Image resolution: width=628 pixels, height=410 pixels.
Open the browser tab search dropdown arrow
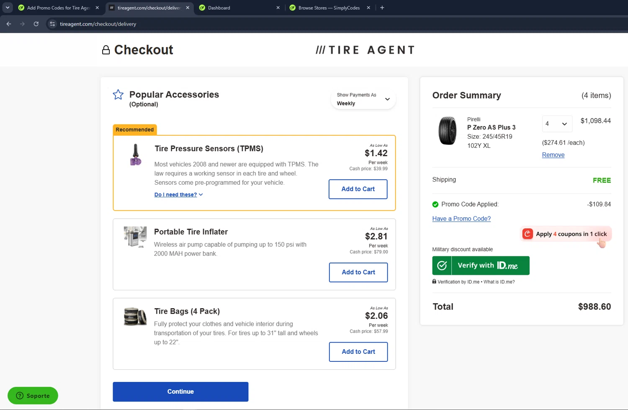(8, 8)
